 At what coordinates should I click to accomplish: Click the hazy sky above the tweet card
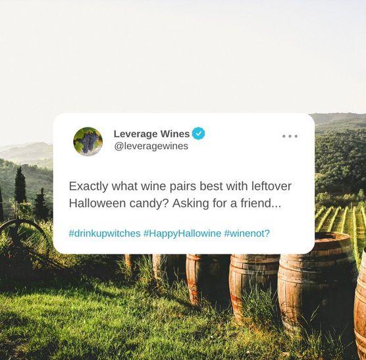pyautogui.click(x=183, y=56)
